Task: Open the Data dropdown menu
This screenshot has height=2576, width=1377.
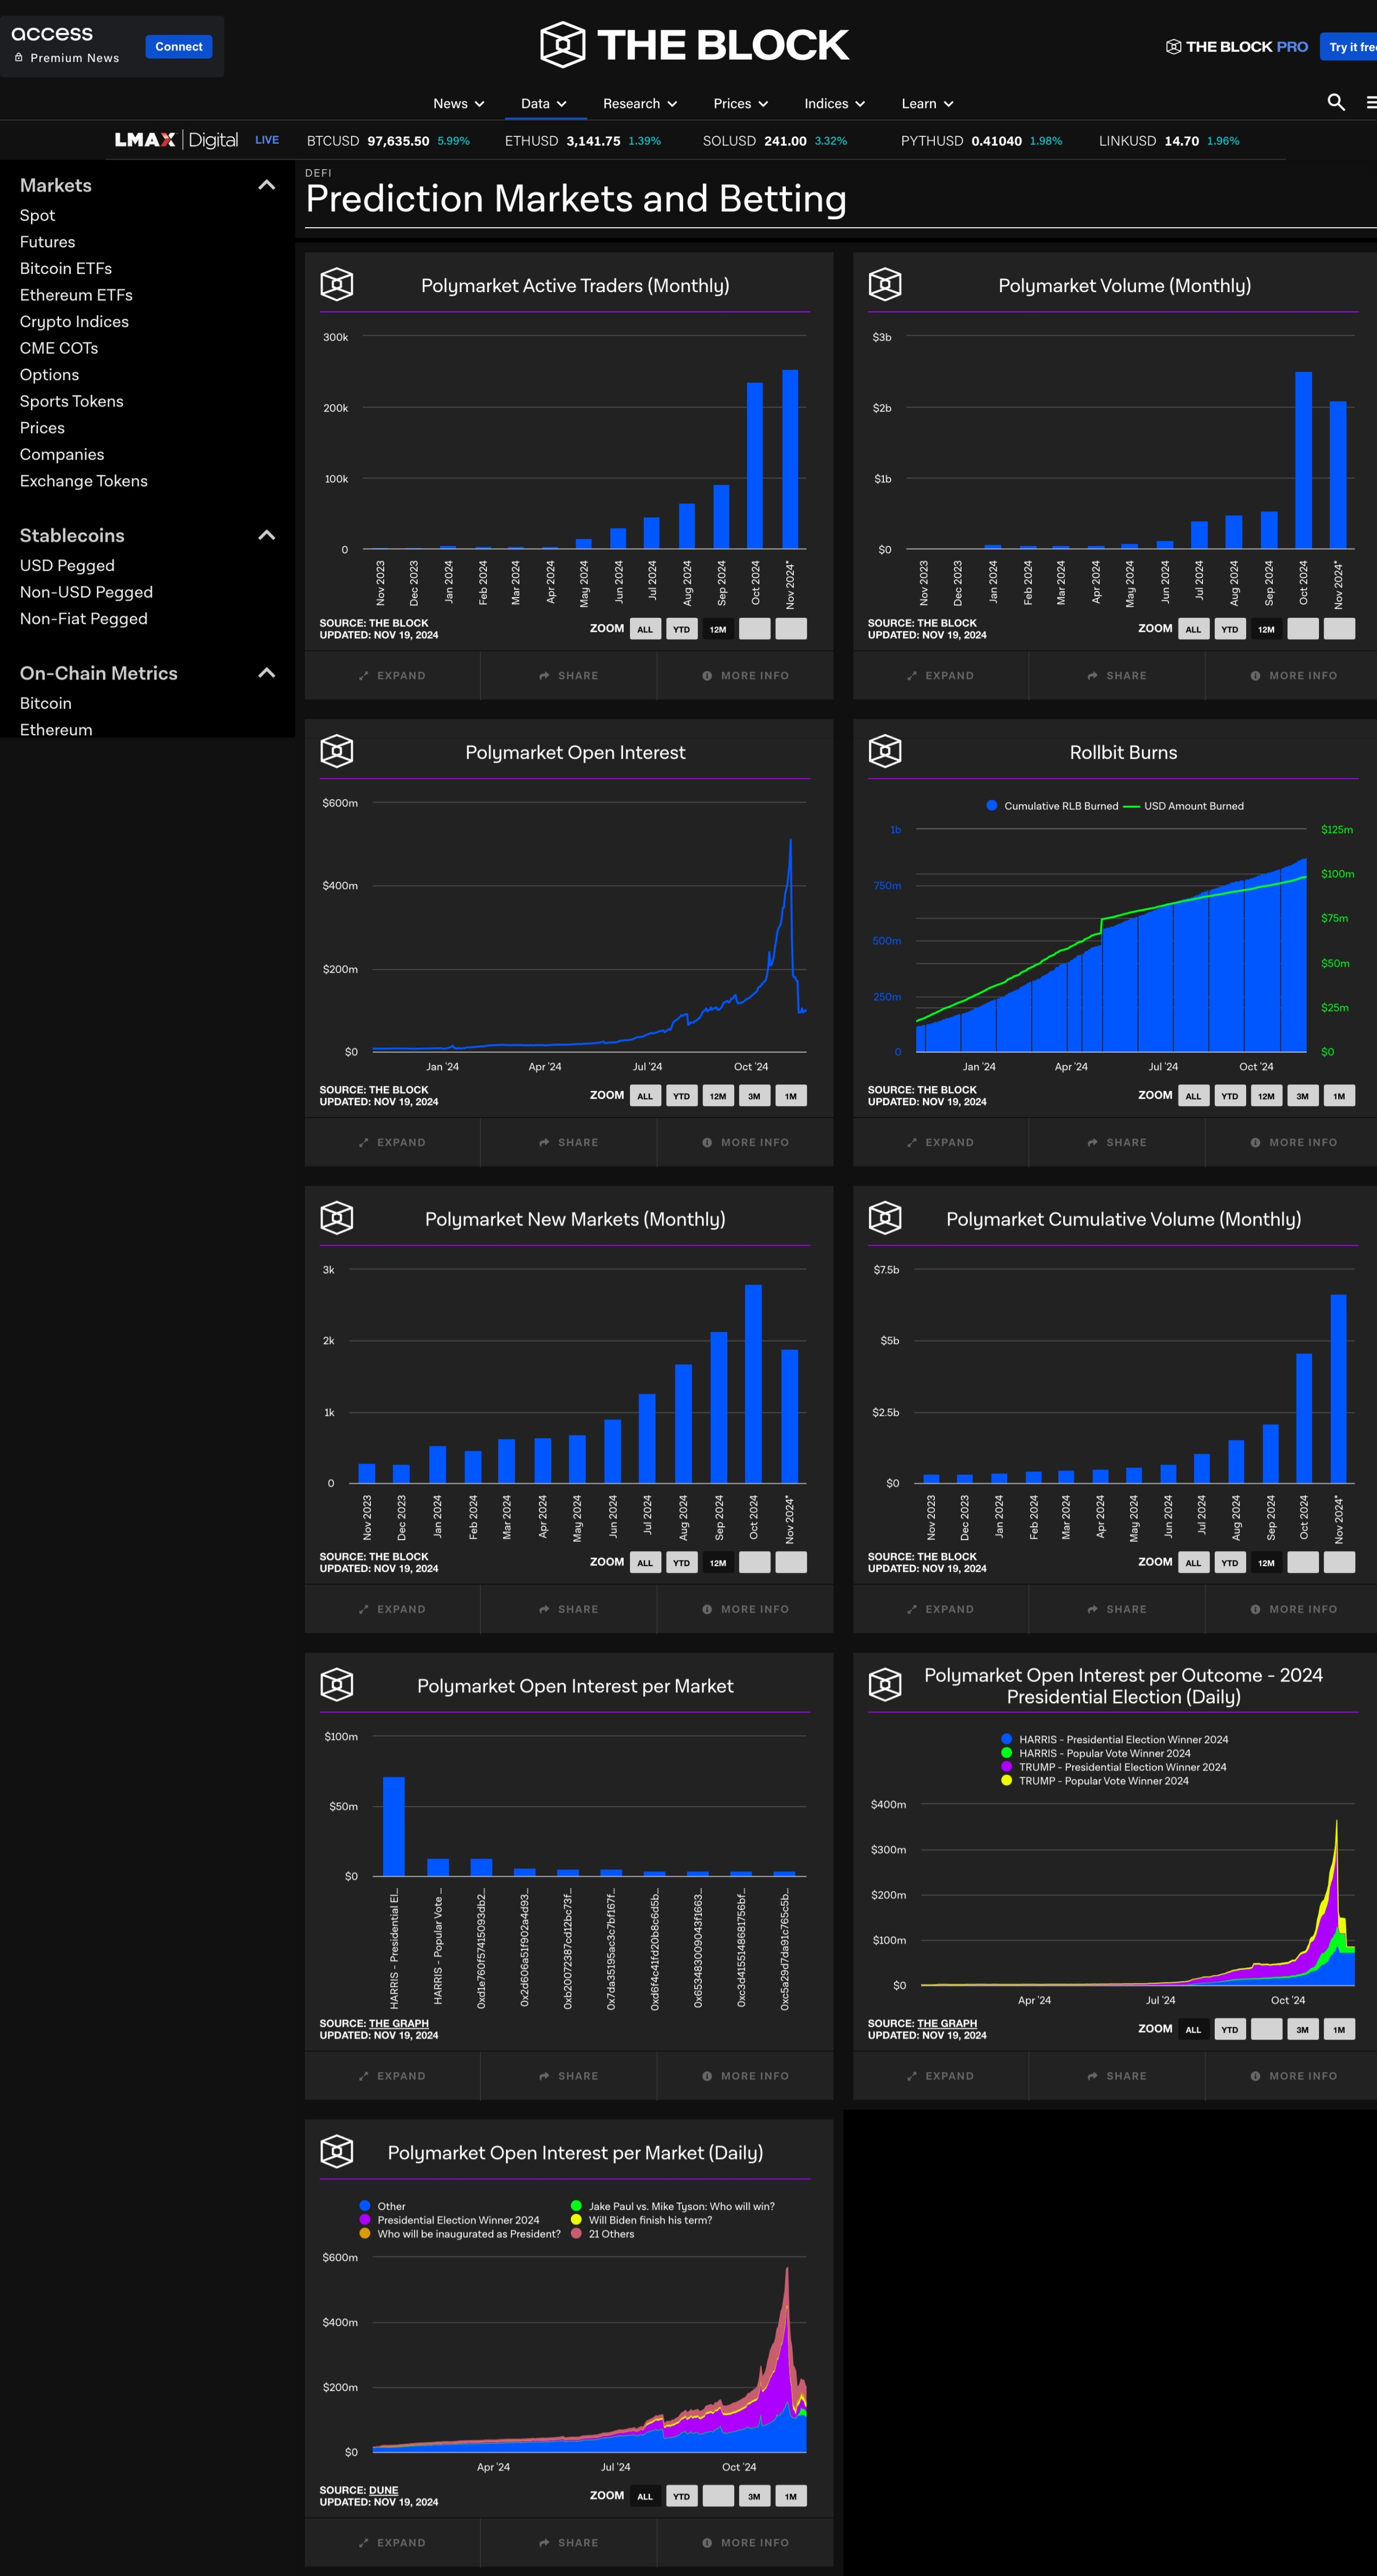Action: (x=544, y=103)
